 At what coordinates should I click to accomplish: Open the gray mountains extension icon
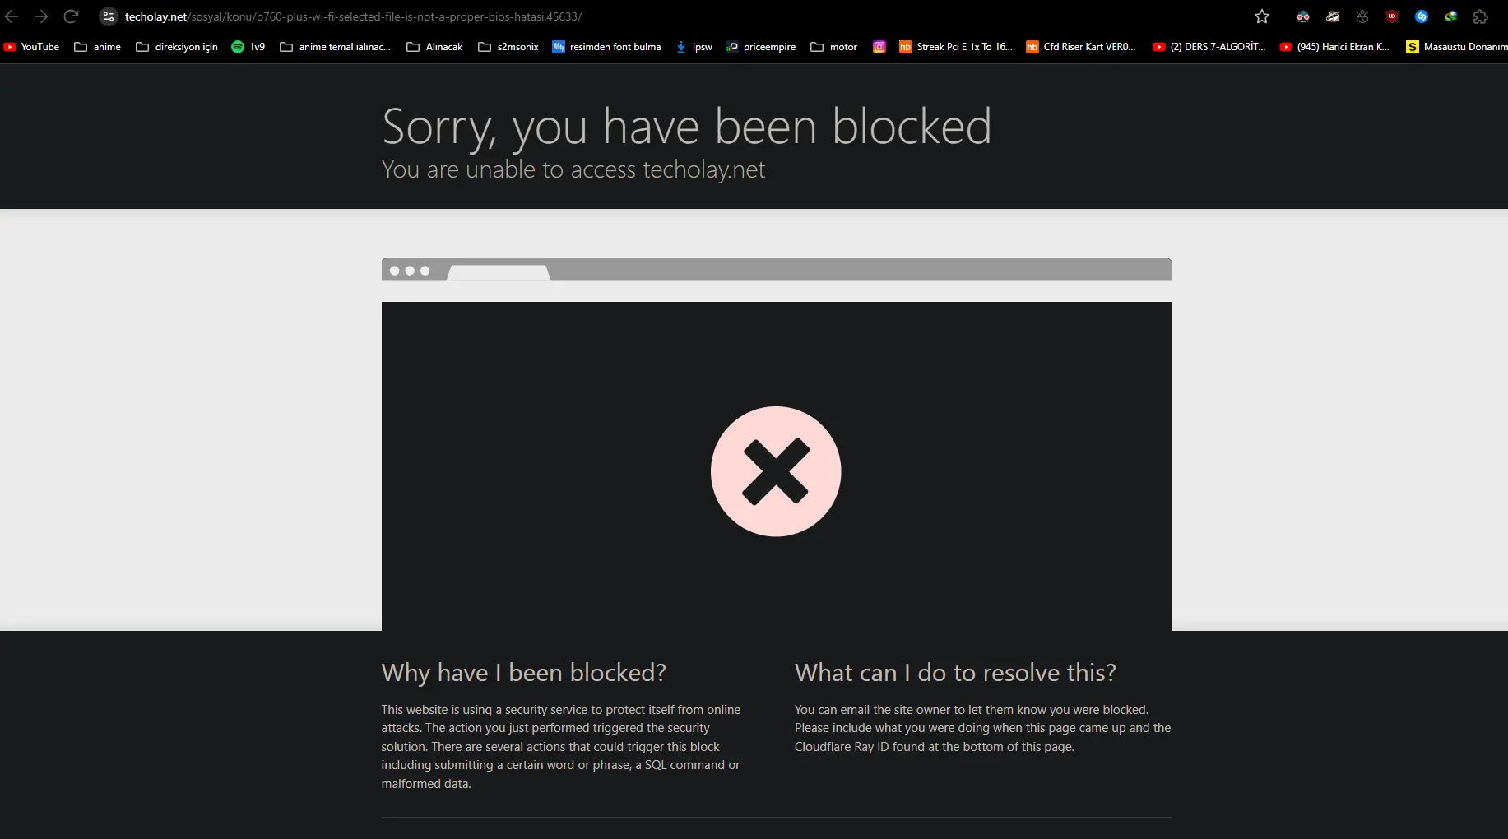1362,16
